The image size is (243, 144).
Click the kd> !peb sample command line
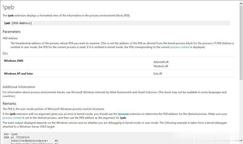[11, 134]
